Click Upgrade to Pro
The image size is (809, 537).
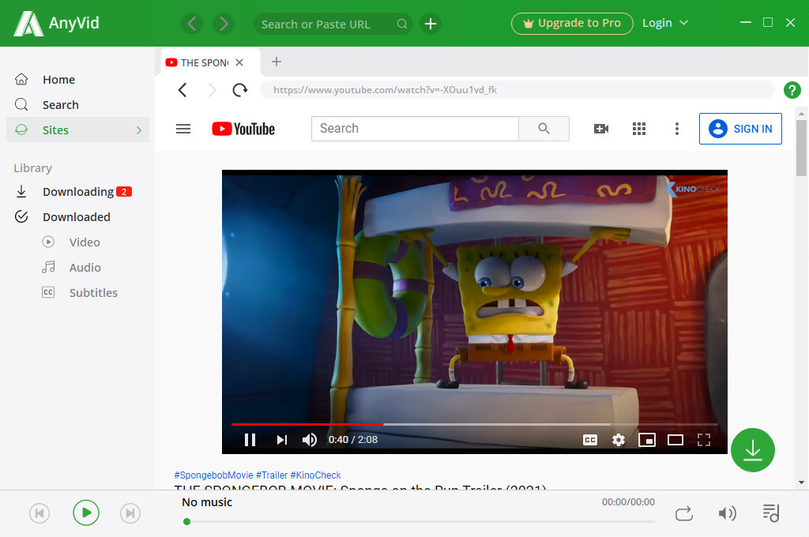(x=572, y=23)
